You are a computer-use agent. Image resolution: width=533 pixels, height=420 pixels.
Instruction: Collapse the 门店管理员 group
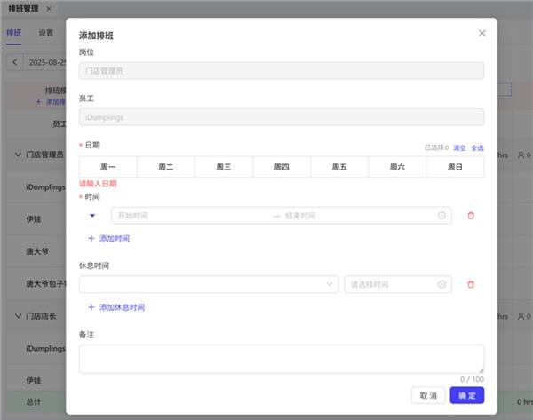point(18,154)
